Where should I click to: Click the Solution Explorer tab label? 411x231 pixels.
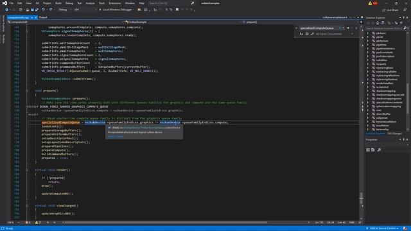375,133
